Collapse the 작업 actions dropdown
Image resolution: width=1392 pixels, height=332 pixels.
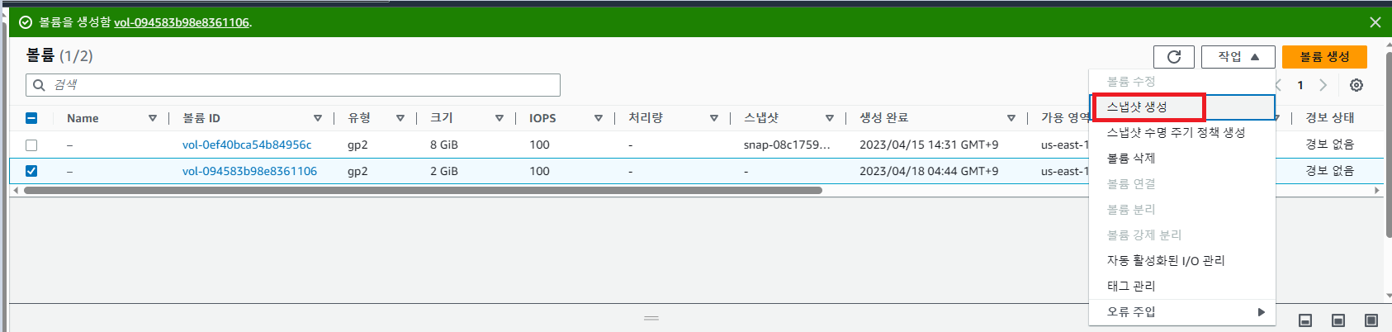[x=1238, y=56]
